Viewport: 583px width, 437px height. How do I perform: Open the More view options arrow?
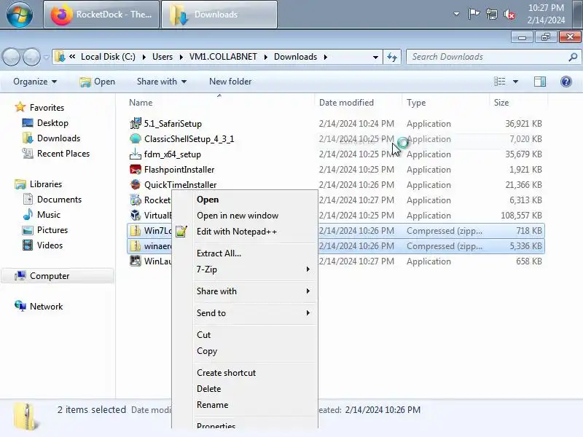(x=515, y=82)
